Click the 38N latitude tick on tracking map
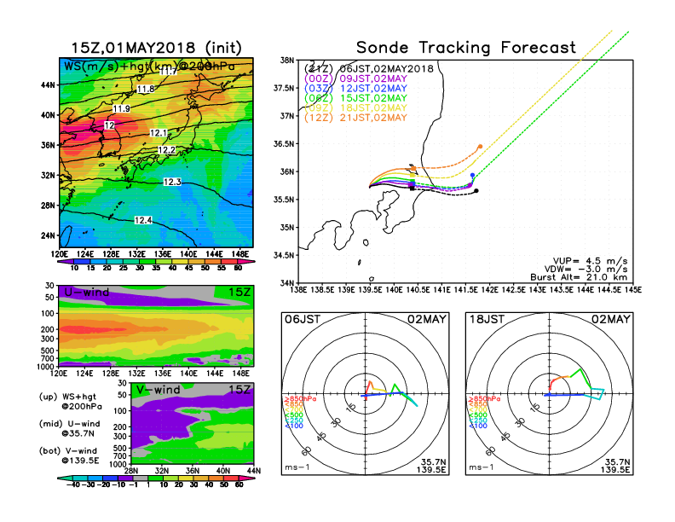675x522 pixels. [x=287, y=61]
